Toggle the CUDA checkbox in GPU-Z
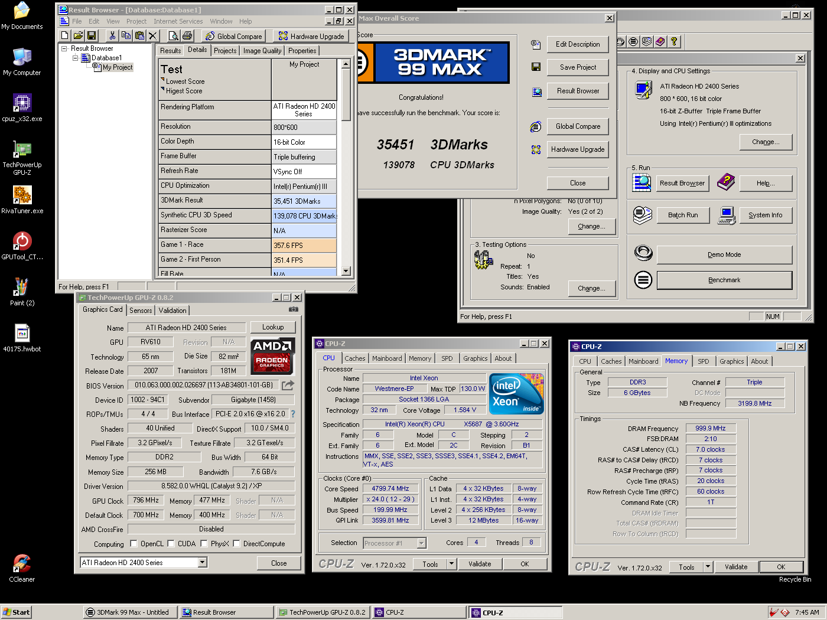Screen dimensions: 827x620 click(x=171, y=544)
